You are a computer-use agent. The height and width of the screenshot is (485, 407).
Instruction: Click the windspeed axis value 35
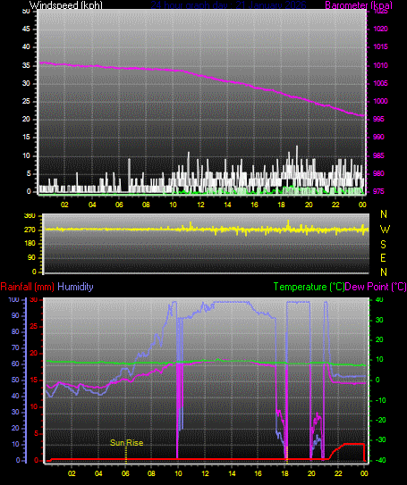[26, 65]
